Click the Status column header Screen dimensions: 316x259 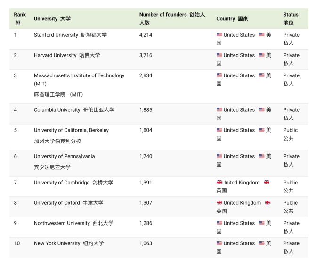coord(291,18)
